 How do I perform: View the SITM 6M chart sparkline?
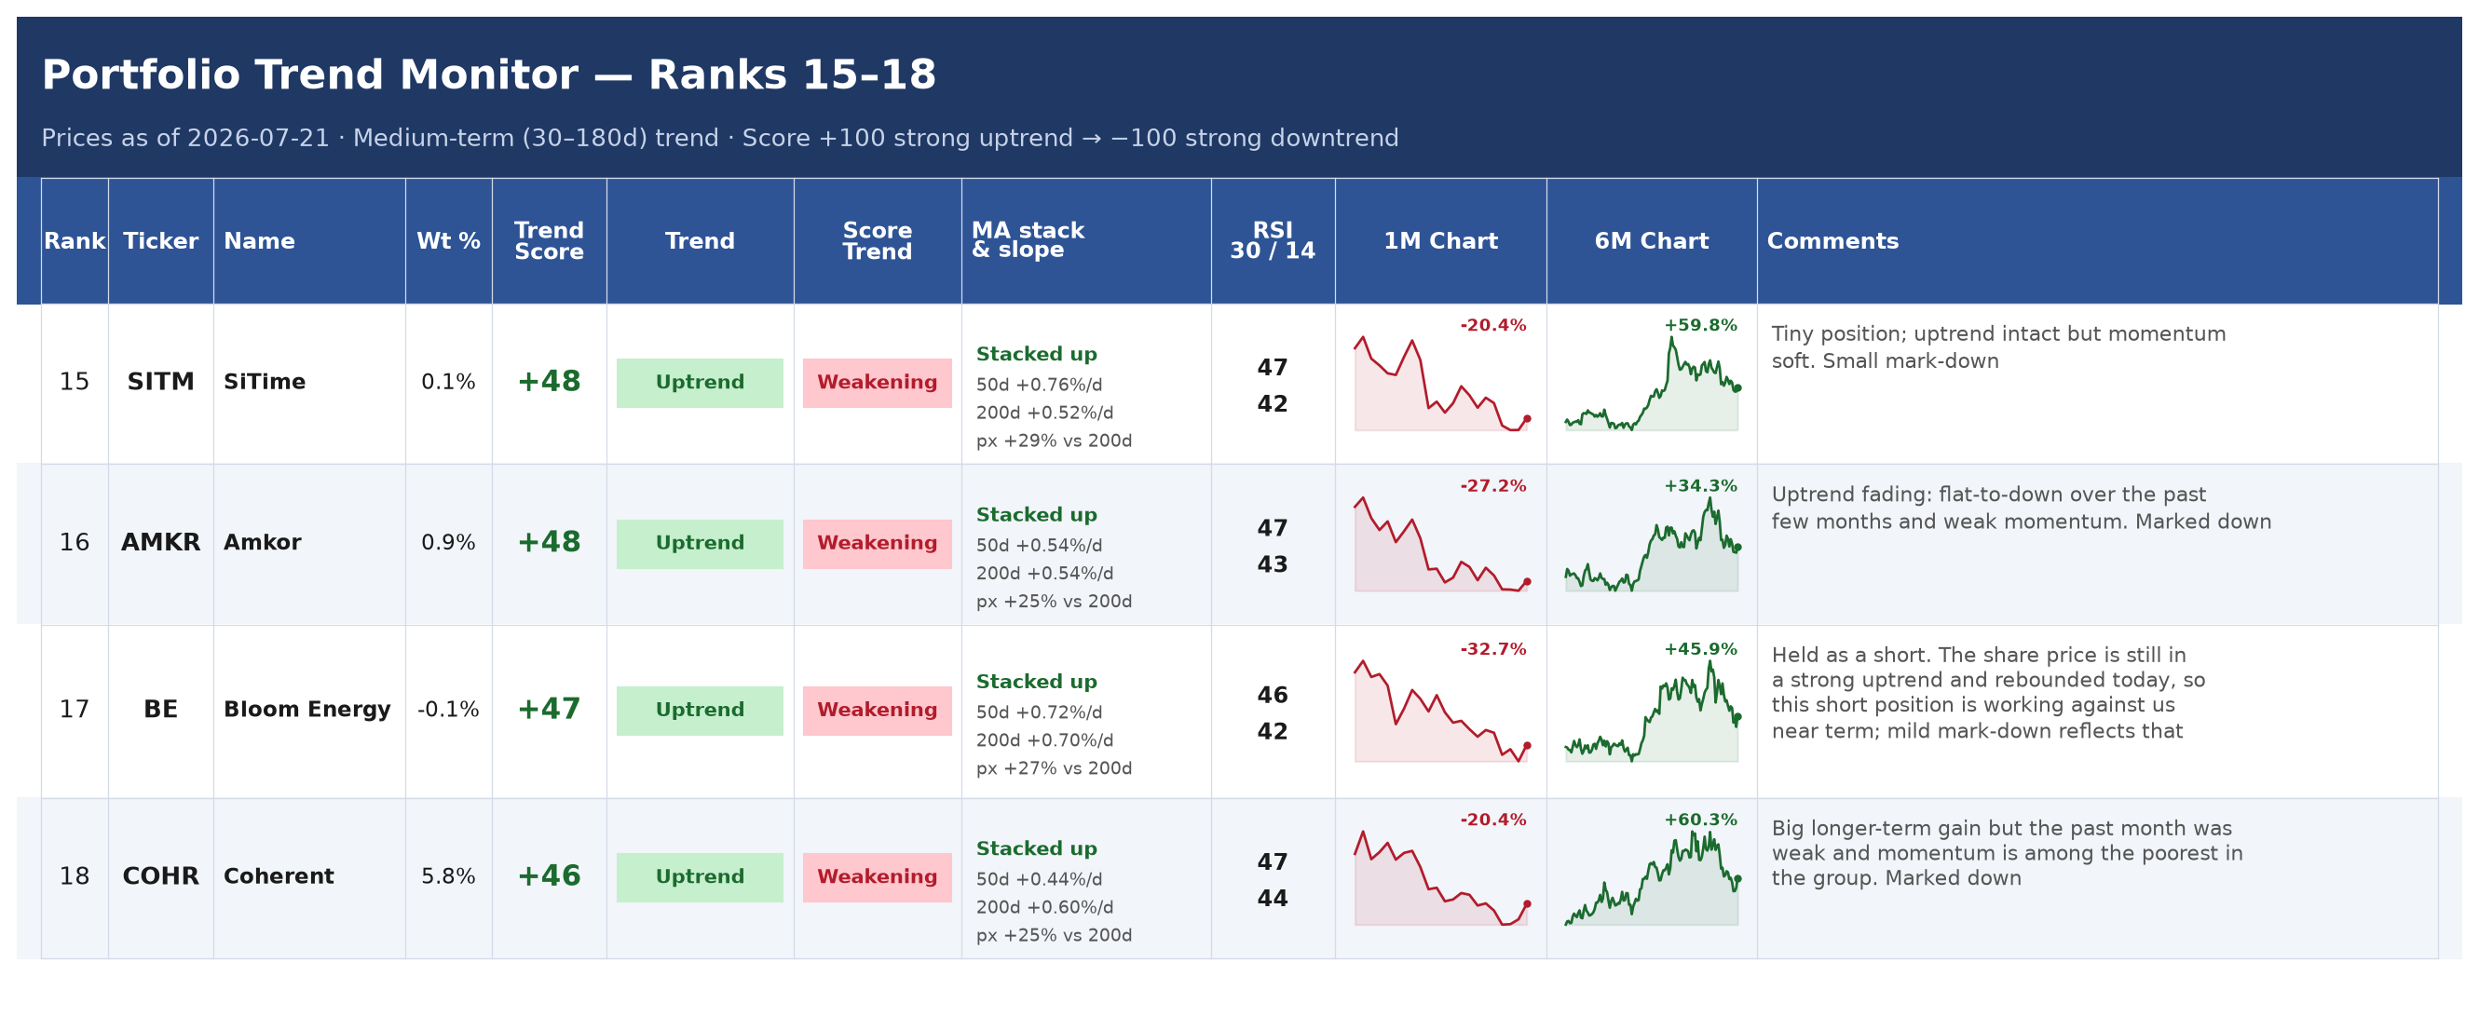(1652, 383)
